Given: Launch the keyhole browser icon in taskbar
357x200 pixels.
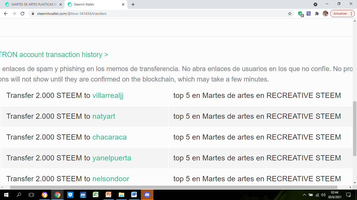Looking at the screenshot, I should pyautogui.click(x=45, y=195).
